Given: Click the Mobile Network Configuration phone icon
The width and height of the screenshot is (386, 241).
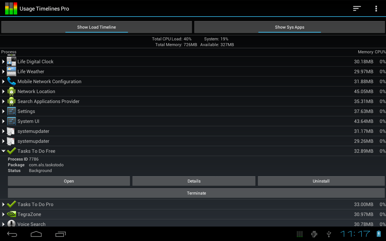Looking at the screenshot, I should click(11, 81).
